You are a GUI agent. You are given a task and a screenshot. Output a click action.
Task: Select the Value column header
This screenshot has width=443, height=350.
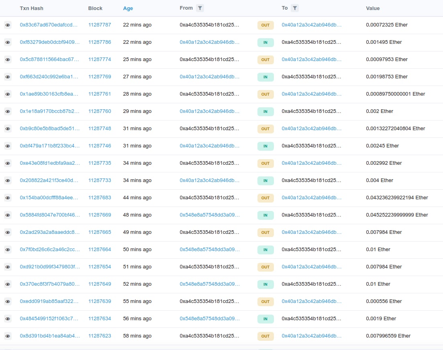373,8
